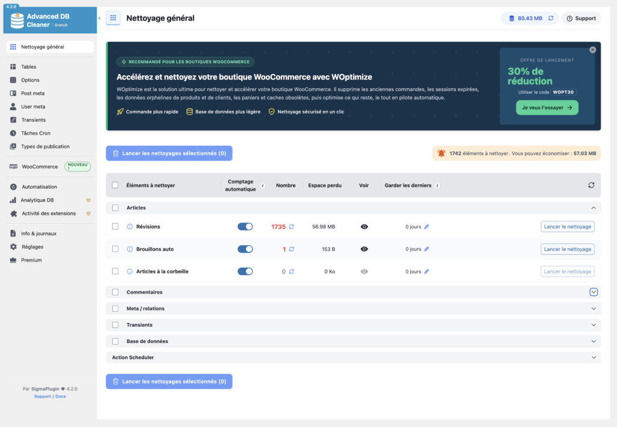Click the premium crown beside Analytique DB

click(x=89, y=200)
